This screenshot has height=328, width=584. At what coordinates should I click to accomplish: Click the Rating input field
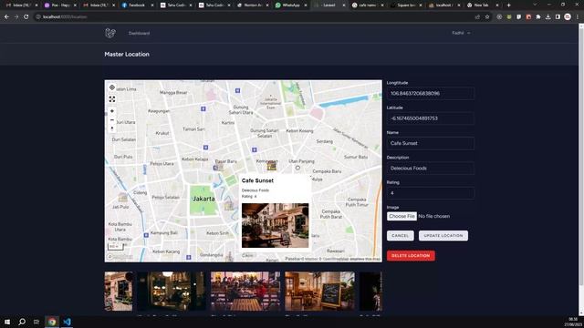pyautogui.click(x=431, y=193)
